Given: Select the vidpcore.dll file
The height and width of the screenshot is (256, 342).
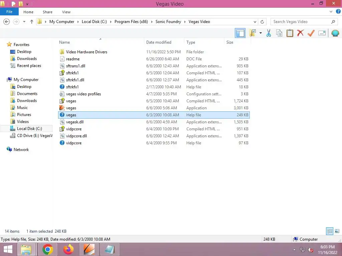Looking at the screenshot, I should [x=154, y=136].
